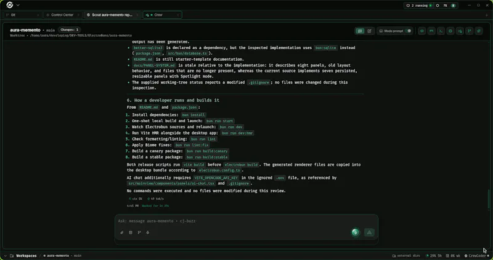Click the electrobun.config.ts file reference
This screenshot has width=493, height=260.
coord(219,170)
